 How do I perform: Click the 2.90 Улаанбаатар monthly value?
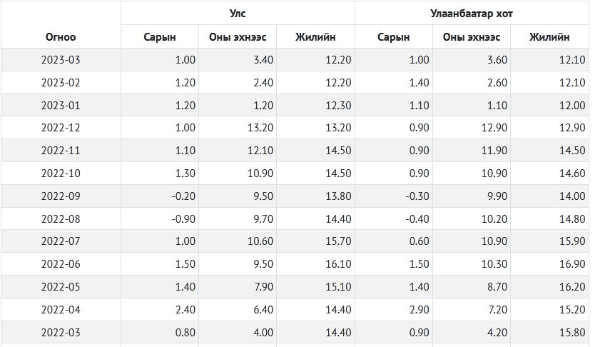tap(419, 309)
